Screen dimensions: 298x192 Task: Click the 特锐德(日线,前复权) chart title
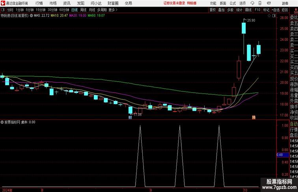pyautogui.click(x=15, y=16)
